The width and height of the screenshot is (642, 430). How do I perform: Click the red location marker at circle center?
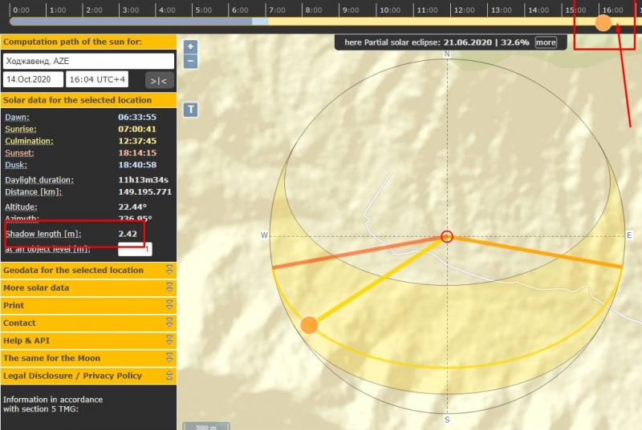click(x=448, y=236)
